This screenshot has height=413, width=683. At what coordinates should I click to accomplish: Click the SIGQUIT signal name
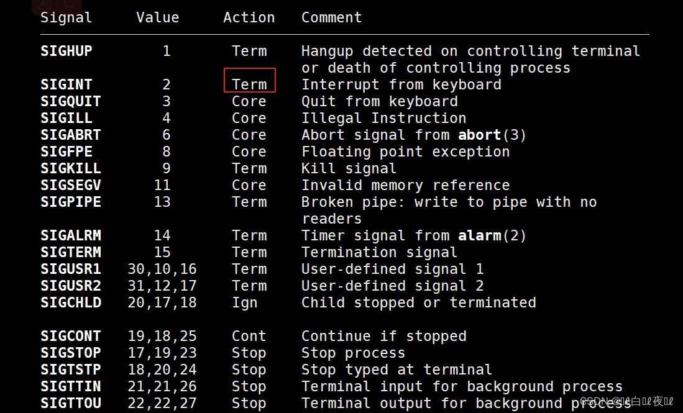pyautogui.click(x=70, y=101)
